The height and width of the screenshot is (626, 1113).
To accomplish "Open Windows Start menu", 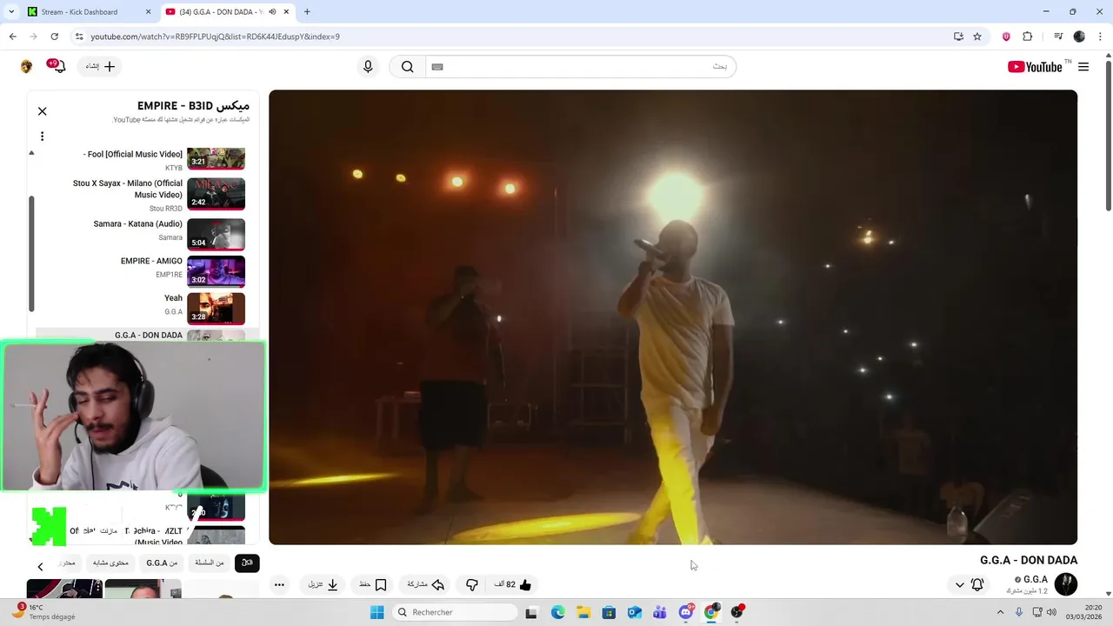I will tap(377, 612).
